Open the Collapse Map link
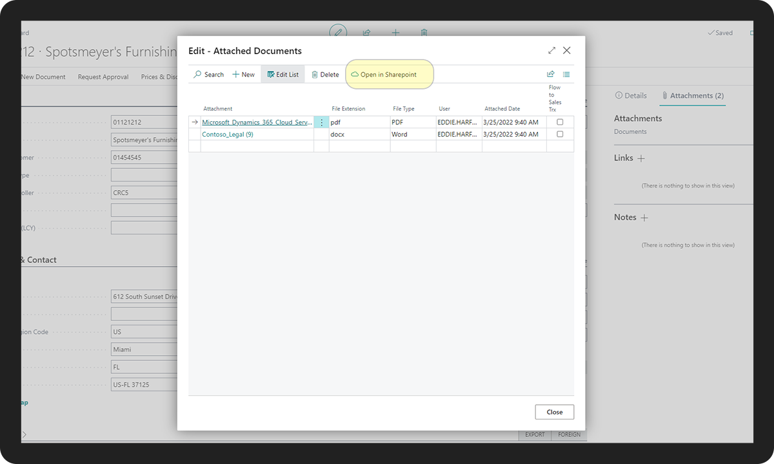The image size is (774, 464). pyautogui.click(x=23, y=402)
